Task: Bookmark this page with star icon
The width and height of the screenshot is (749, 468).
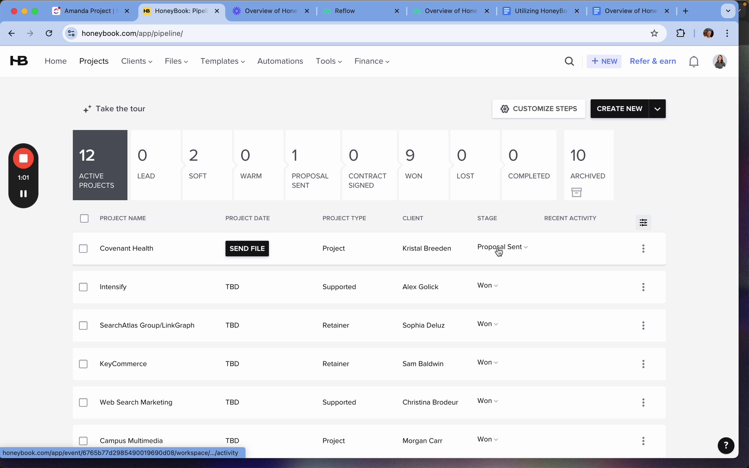Action: coord(654,33)
